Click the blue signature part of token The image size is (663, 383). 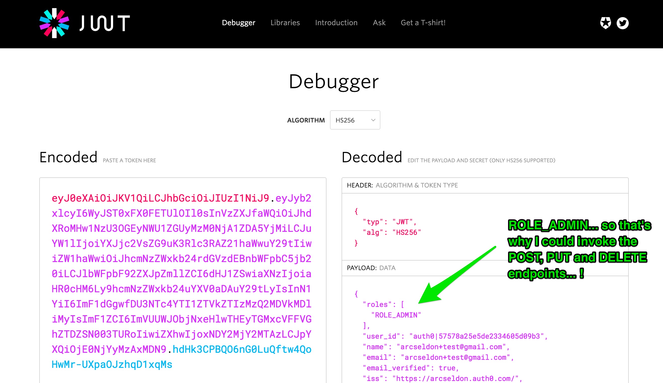click(x=242, y=349)
